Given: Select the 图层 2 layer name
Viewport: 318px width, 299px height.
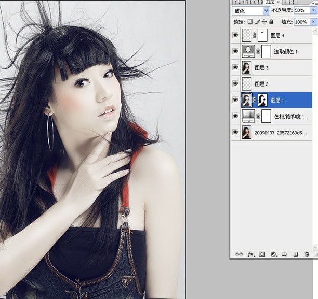Looking at the screenshot, I should (261, 84).
